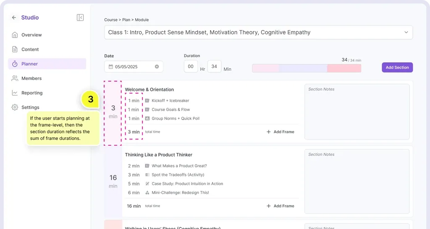Screen dimensions: 430x229
Task: Click the 16 min total time value
Action: tap(134, 206)
